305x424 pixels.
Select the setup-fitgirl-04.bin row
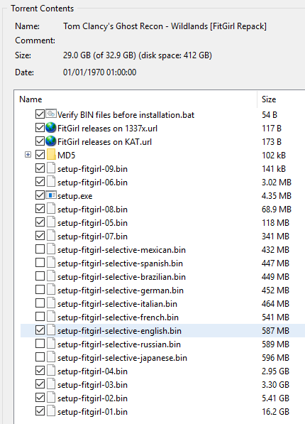[162, 371]
